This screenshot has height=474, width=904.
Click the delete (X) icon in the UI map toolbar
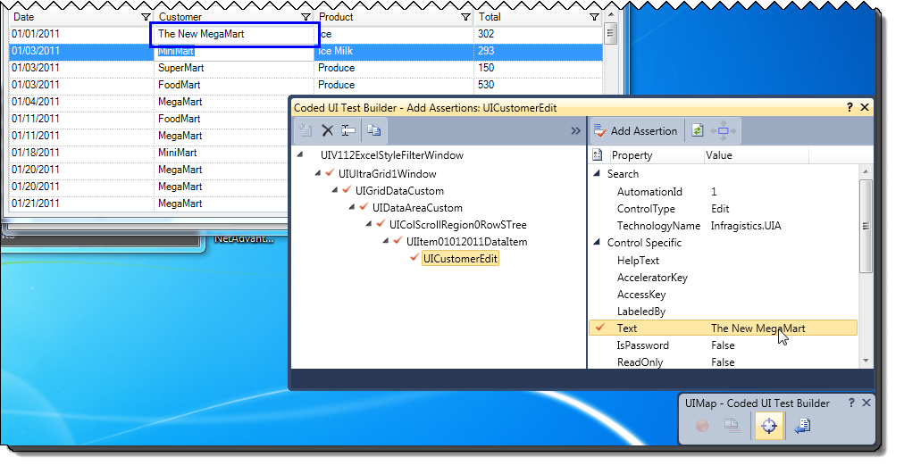pyautogui.click(x=327, y=130)
